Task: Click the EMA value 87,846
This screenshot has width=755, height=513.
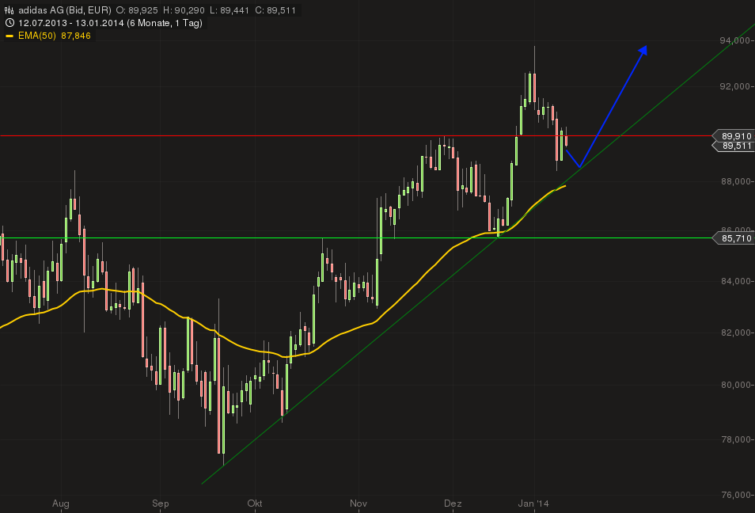Action: pyautogui.click(x=76, y=36)
